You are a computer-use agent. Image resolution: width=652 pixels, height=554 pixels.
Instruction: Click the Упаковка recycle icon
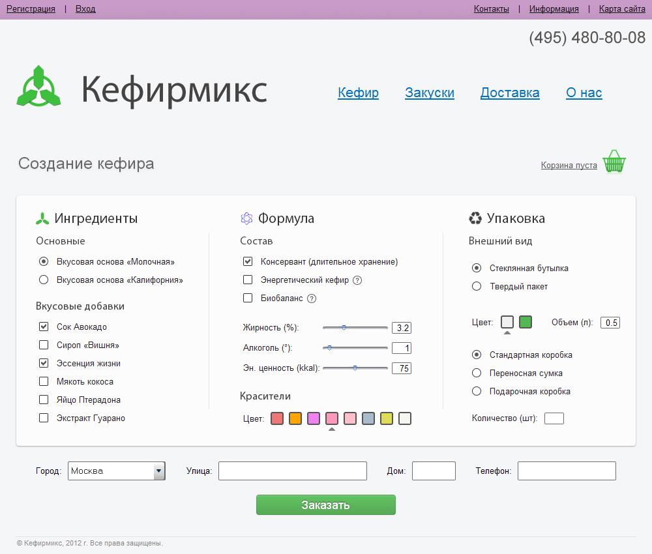[x=475, y=218]
